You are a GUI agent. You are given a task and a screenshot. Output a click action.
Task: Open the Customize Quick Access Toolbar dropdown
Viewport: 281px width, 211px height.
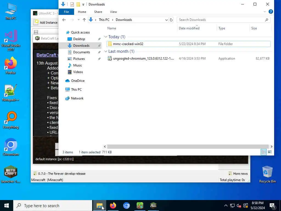(x=83, y=4)
